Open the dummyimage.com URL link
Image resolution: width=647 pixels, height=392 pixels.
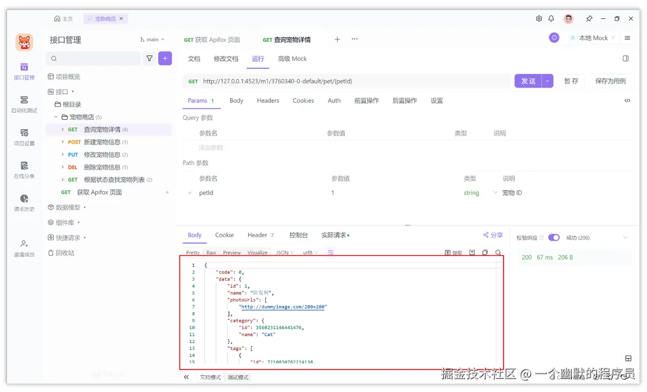pyautogui.click(x=284, y=307)
